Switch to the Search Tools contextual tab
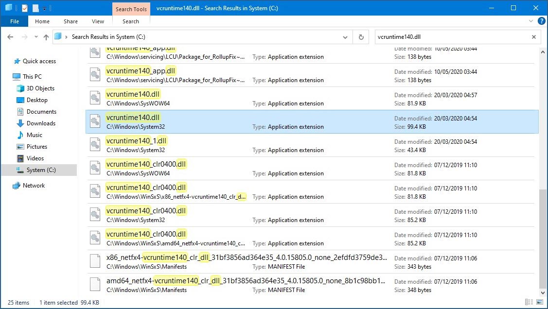Image resolution: width=548 pixels, height=309 pixels. click(131, 9)
